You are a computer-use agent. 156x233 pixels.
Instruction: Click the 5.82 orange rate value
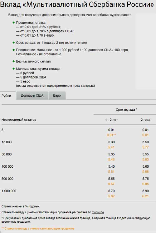(111, 196)
